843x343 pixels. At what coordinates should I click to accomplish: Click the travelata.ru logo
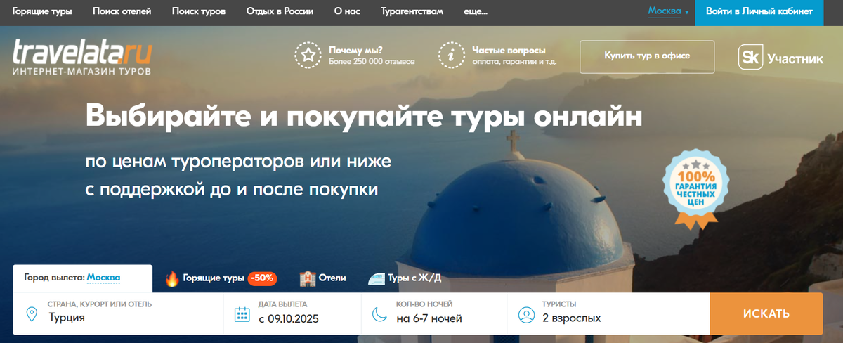click(82, 57)
